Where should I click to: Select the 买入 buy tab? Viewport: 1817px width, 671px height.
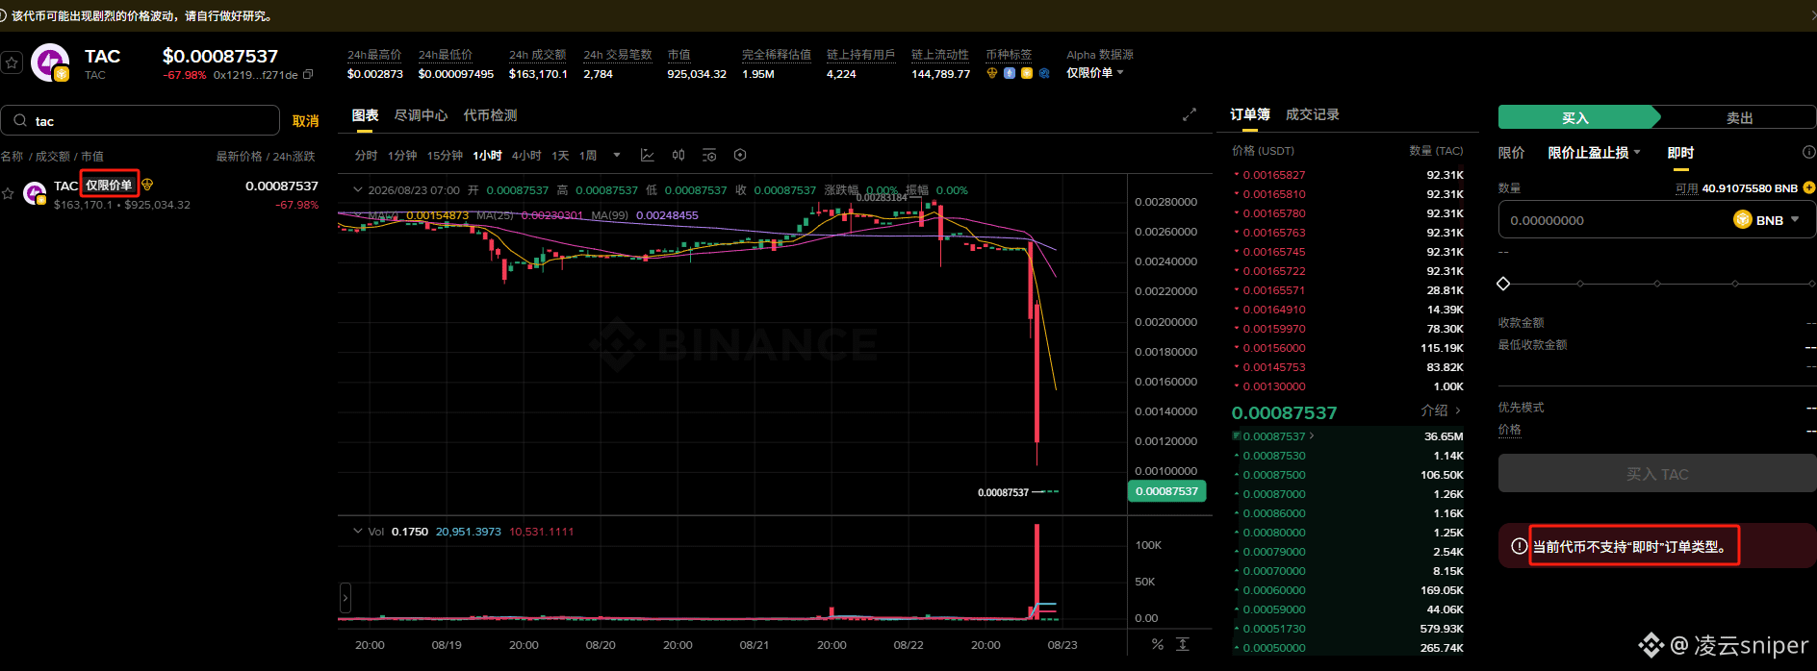1575,117
